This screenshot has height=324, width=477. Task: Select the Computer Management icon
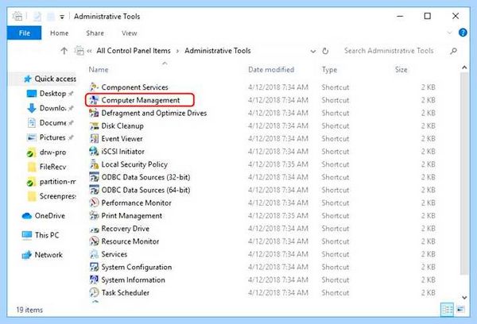[x=94, y=100]
